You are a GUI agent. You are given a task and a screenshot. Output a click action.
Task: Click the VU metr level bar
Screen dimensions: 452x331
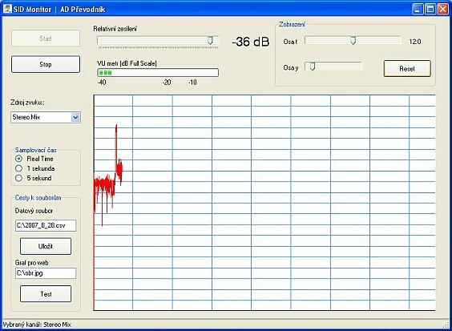point(158,73)
